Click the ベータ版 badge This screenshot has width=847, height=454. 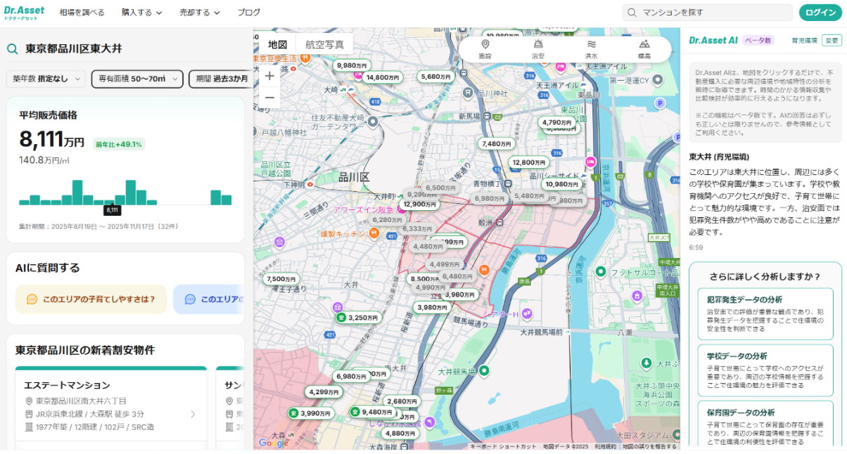(x=758, y=41)
